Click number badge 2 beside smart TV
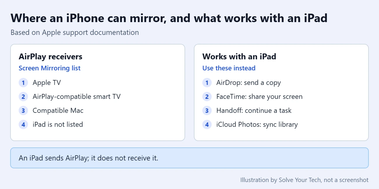 pyautogui.click(x=23, y=97)
